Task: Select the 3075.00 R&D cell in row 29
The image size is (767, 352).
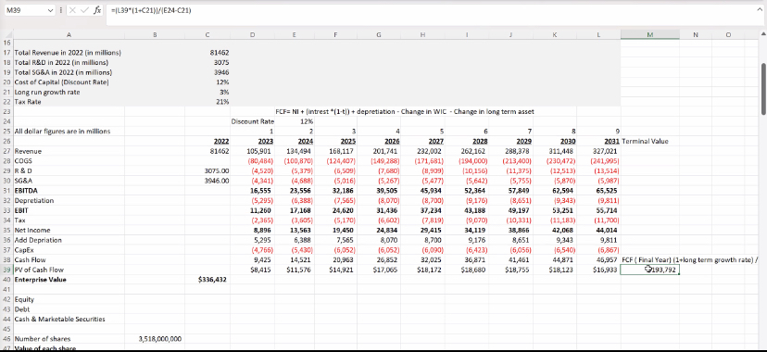Action: coord(207,171)
